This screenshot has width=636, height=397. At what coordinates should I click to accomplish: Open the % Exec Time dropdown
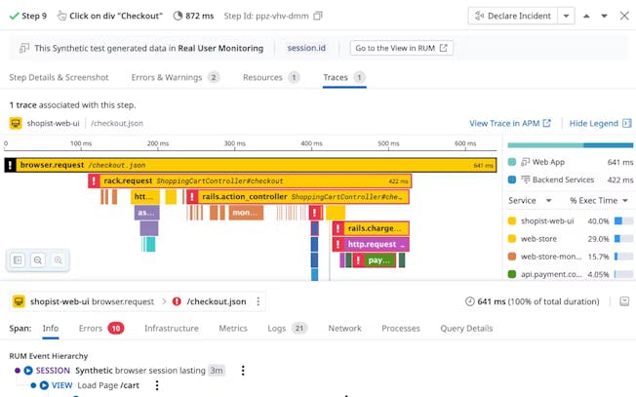pos(599,200)
